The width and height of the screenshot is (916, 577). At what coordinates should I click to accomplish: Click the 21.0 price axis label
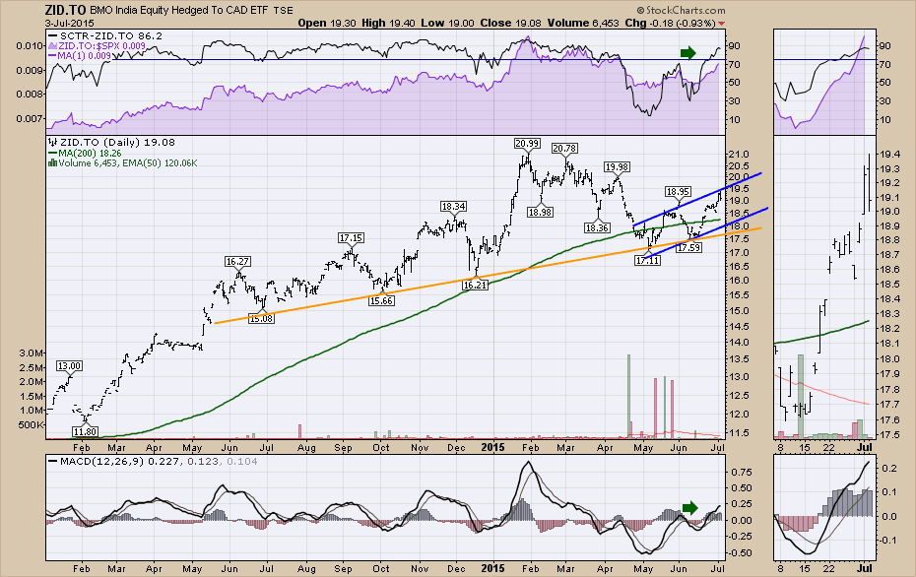[739, 155]
